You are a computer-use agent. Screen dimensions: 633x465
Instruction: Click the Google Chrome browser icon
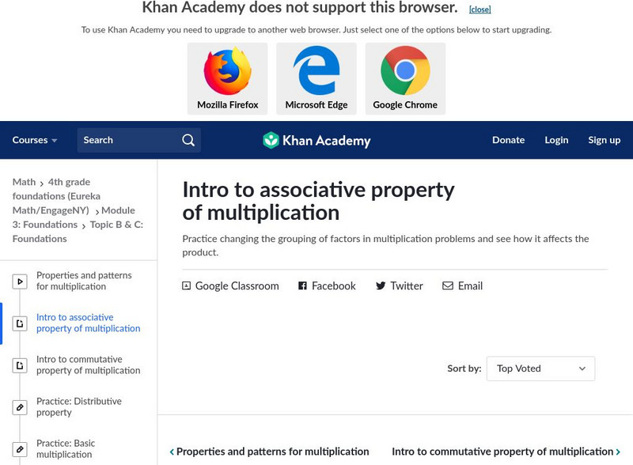[405, 71]
